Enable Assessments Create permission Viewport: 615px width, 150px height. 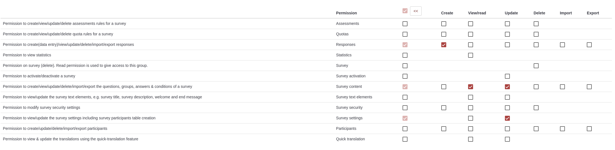click(443, 24)
